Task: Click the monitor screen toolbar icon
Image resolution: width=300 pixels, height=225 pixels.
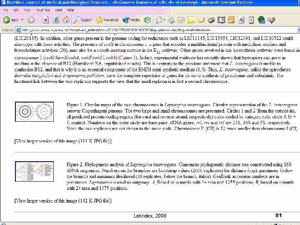Action: click(221, 20)
